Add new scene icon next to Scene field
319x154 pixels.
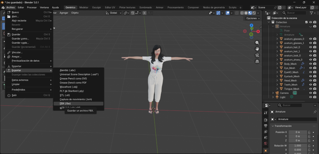(x=280, y=8)
